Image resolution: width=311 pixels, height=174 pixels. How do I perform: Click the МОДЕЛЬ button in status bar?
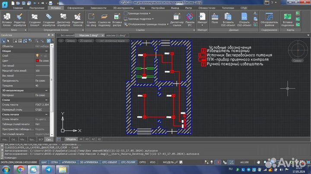[x=168, y=162]
